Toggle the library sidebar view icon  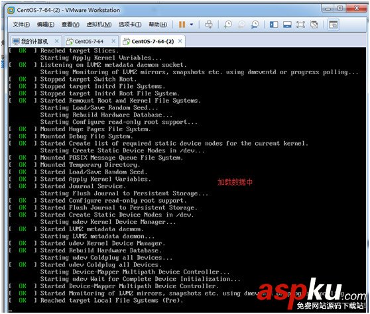point(274,25)
